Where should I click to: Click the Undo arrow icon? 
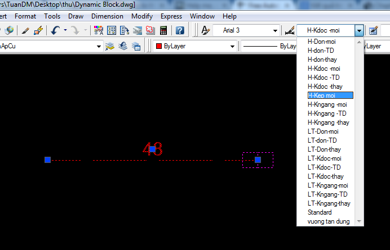55,30
